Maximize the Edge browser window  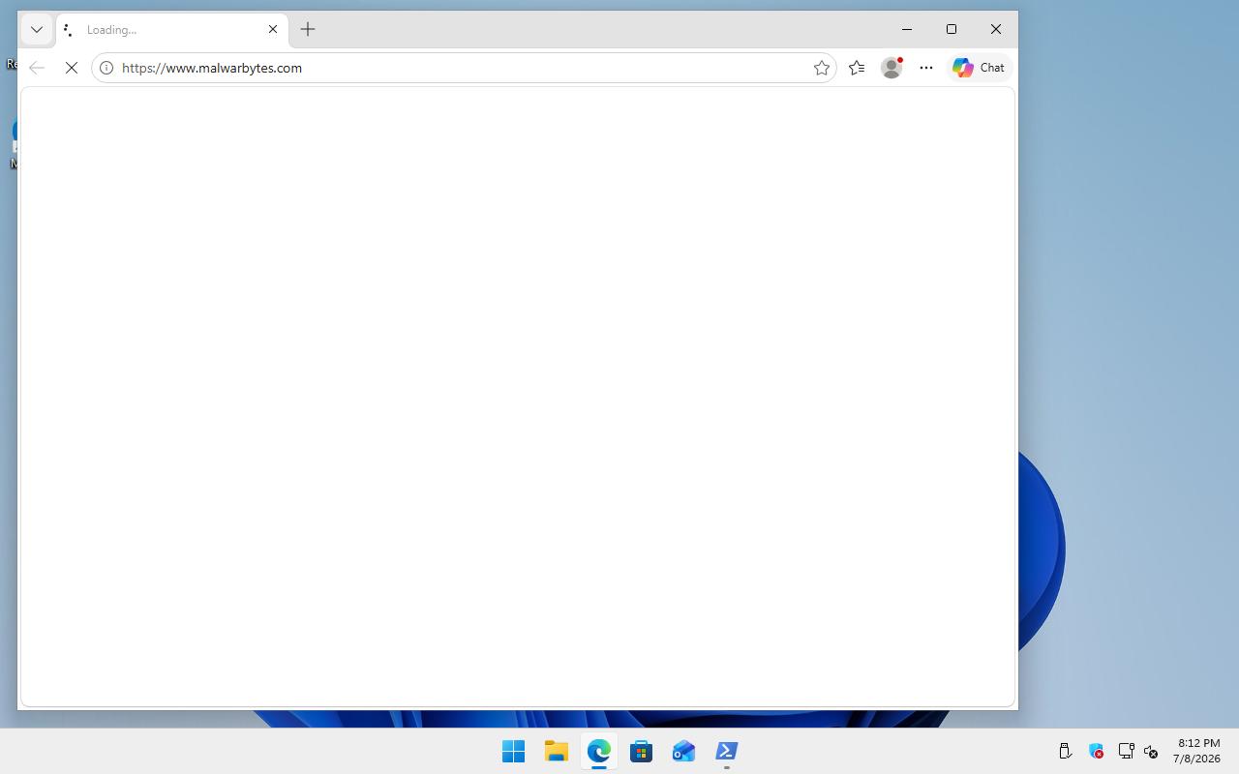(x=952, y=29)
